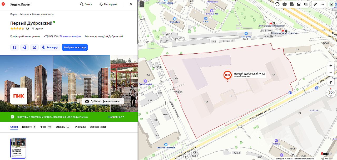Open the second building photo

click(x=82, y=84)
